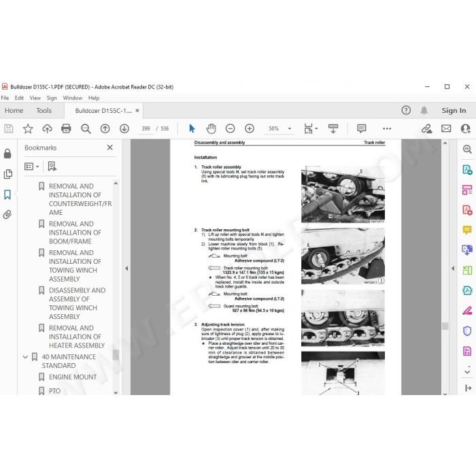Find current bookmark icon in panel
Viewport: 476px width, 476px height.
click(52, 167)
